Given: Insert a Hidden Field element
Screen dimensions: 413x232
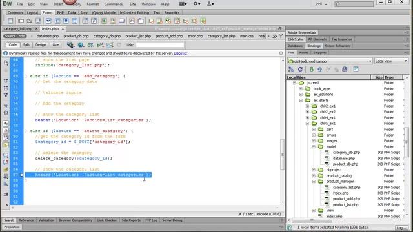Looking at the screenshot, I should (30, 21).
